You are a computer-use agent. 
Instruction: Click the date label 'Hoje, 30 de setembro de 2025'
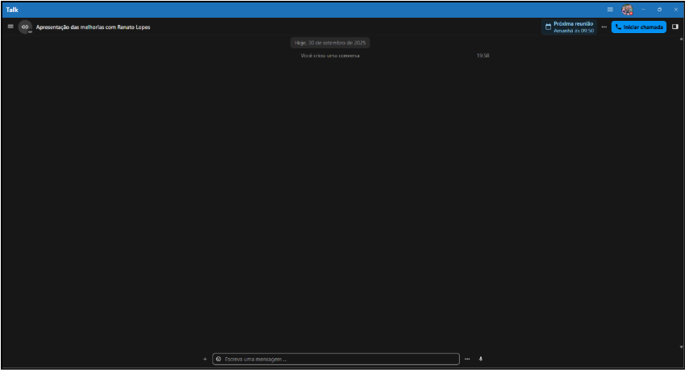331,42
